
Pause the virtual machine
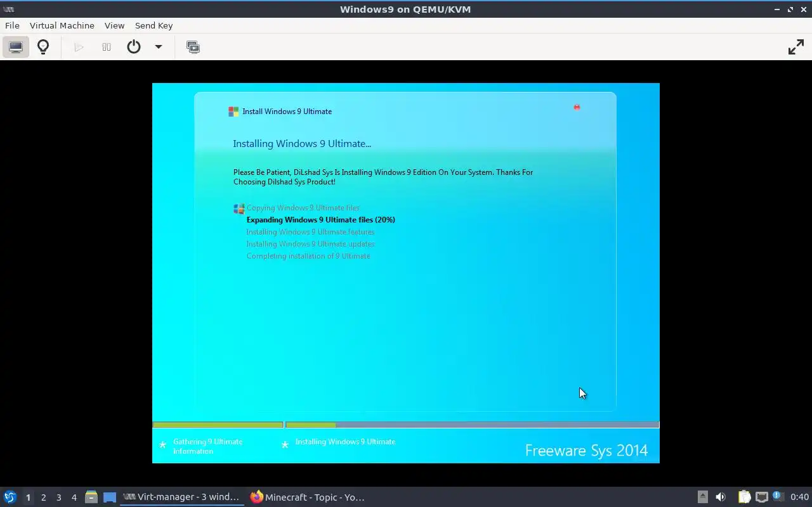click(x=107, y=47)
